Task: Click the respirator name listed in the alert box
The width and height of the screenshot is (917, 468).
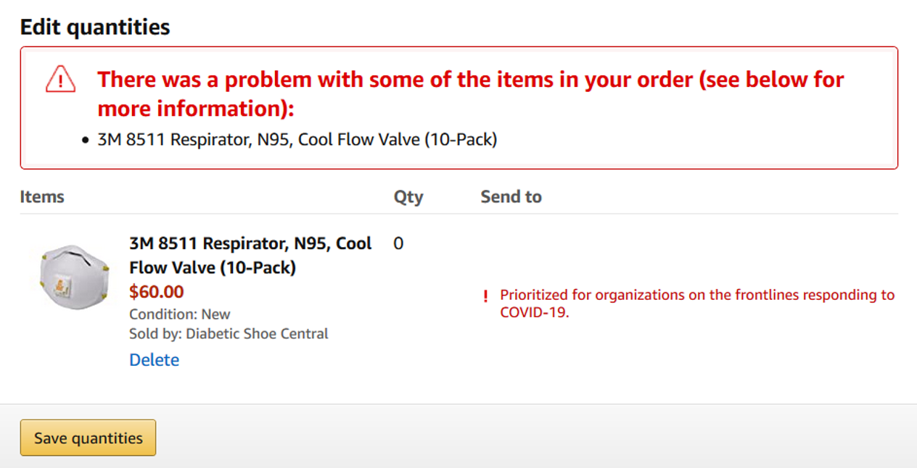Action: click(297, 139)
